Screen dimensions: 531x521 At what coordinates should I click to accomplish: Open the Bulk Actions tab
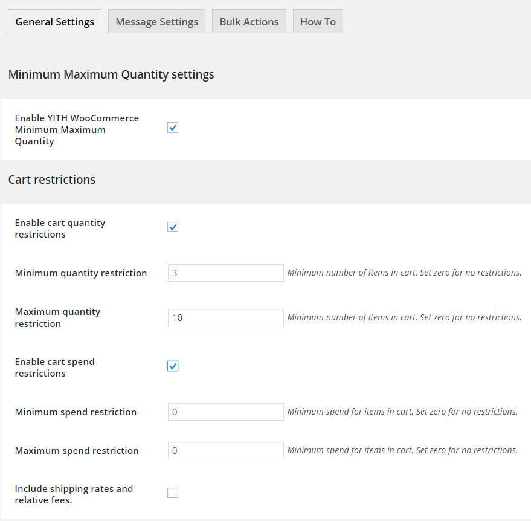point(249,22)
